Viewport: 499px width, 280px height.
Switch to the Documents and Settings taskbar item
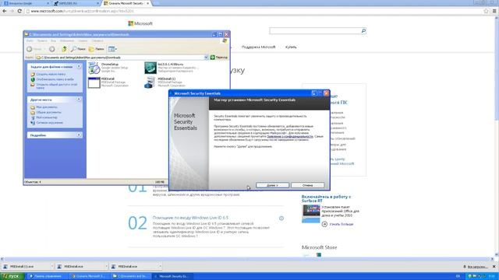pos(131,276)
